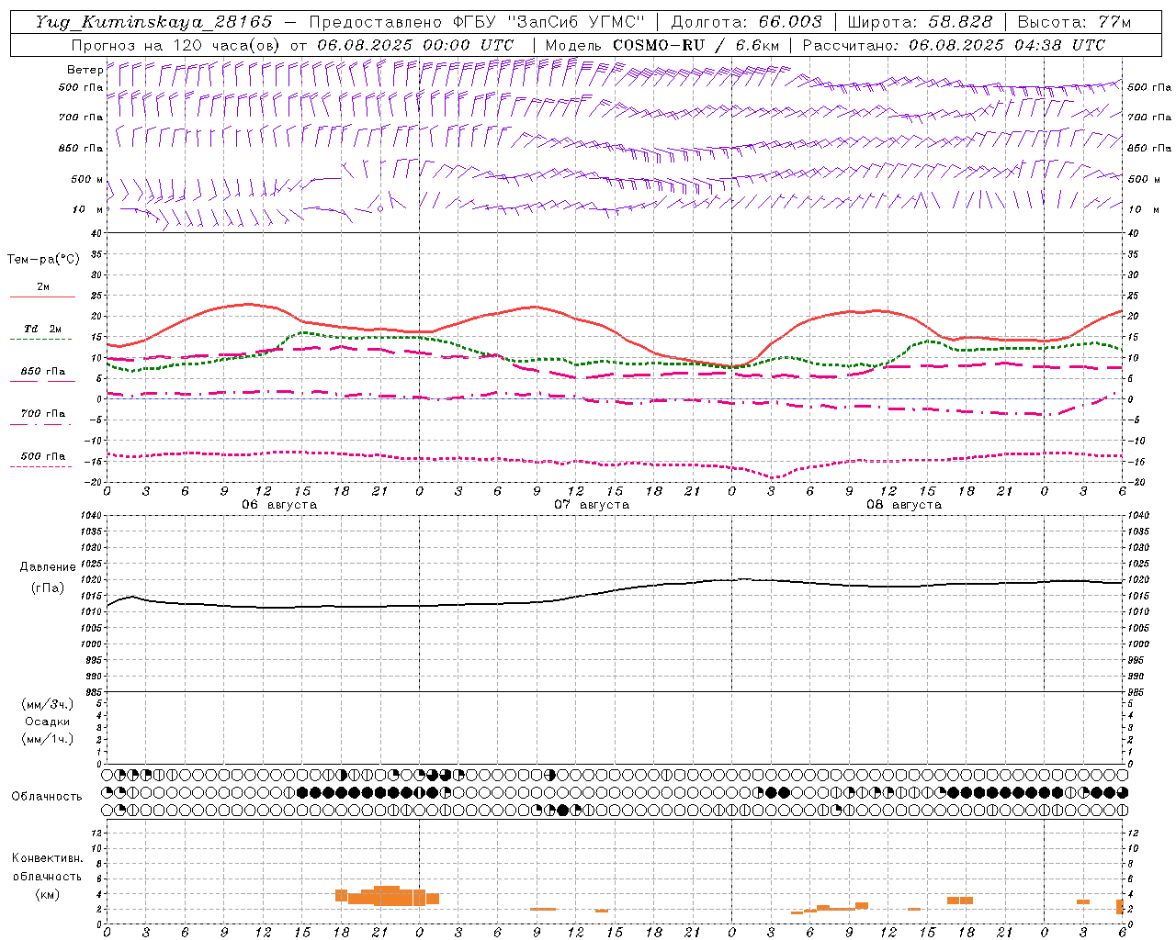Click the forecast start 06.08.2025 00:00 UTC
1176x940 pixels.
point(415,45)
